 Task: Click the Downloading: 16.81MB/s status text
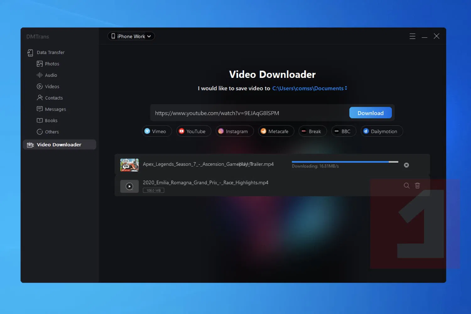(315, 166)
